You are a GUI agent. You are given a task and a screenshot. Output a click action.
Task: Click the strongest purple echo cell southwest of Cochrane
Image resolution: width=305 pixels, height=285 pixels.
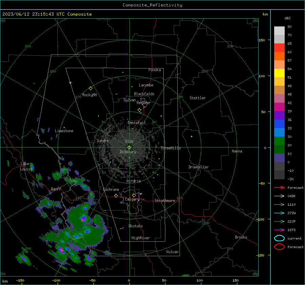tap(83, 218)
